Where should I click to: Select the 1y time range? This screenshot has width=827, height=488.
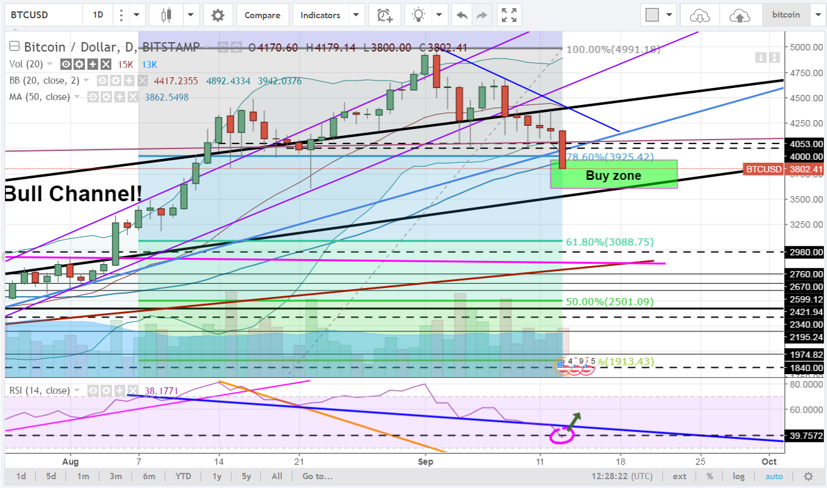(217, 476)
